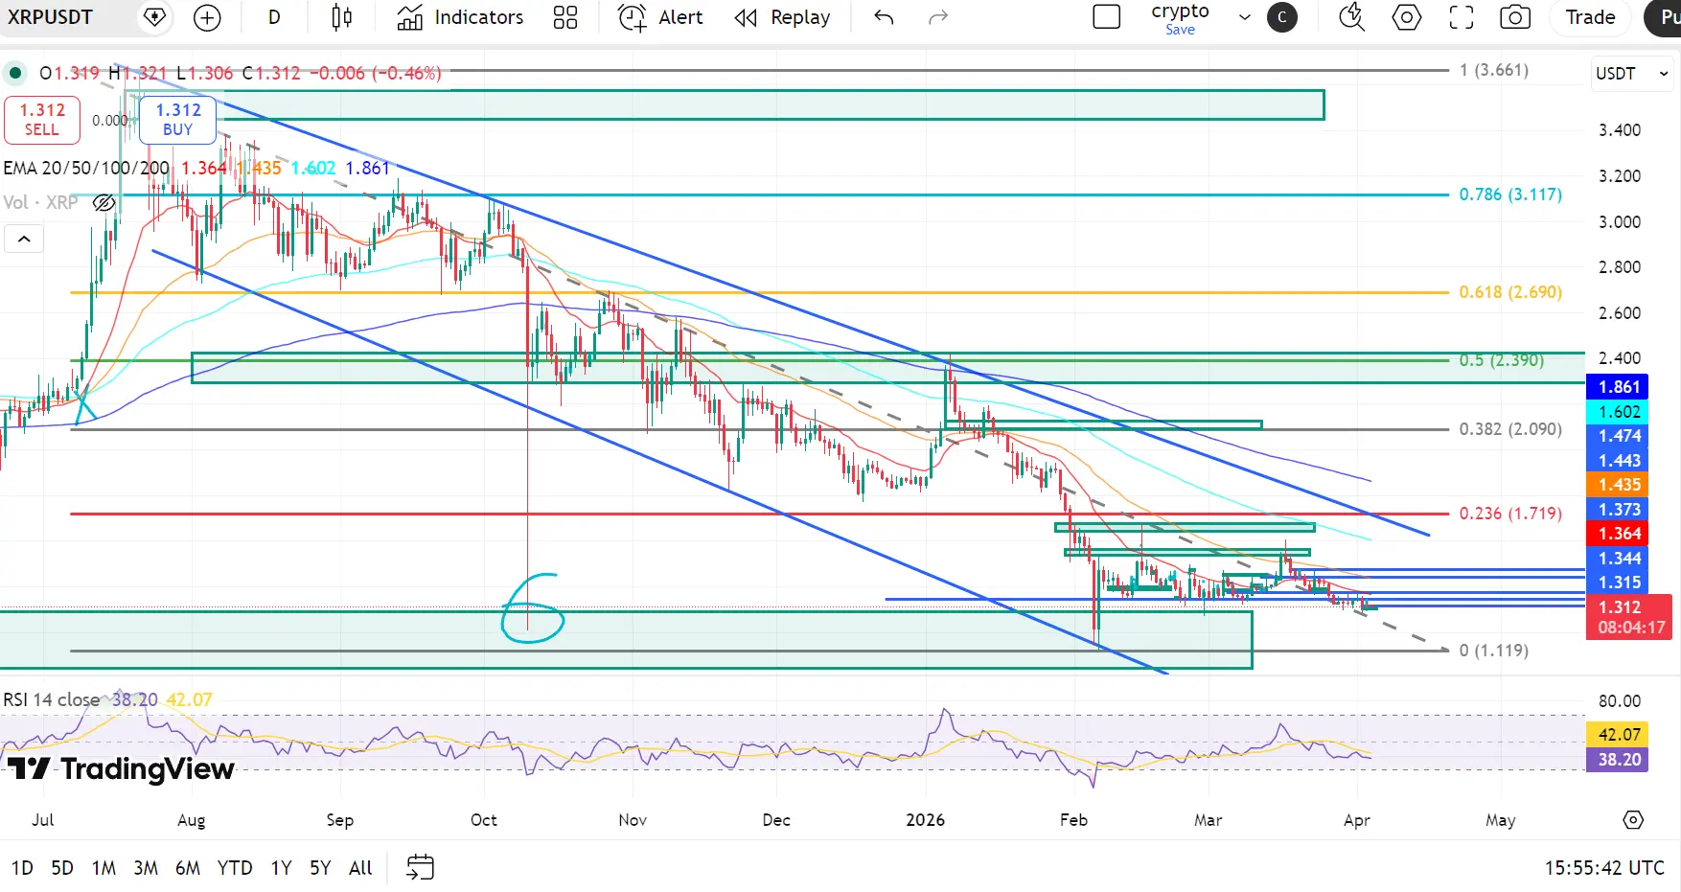The height and width of the screenshot is (892, 1681).
Task: Open the Indicators dialog
Action: 461,17
